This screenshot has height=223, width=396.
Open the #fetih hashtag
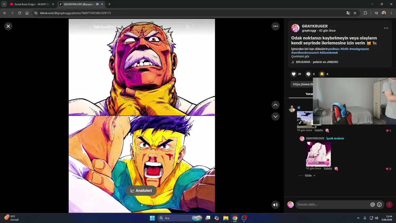(344, 49)
